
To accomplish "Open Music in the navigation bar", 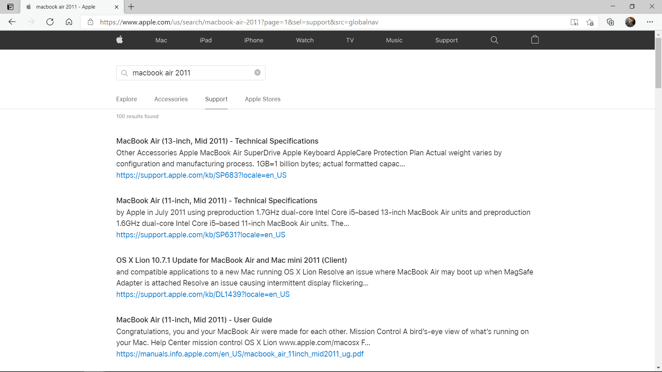I will point(394,40).
